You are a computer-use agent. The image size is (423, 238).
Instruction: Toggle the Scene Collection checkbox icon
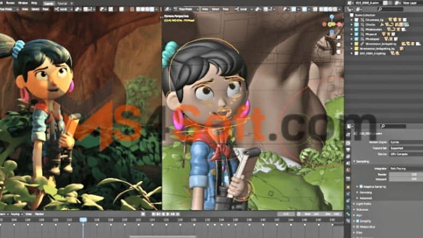tap(352, 15)
